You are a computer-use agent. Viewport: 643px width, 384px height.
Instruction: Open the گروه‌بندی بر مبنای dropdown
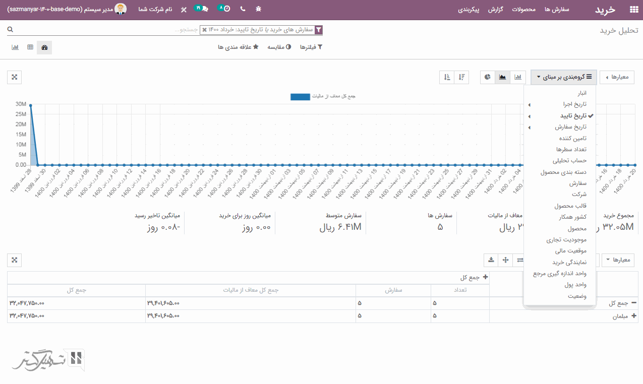[563, 77]
